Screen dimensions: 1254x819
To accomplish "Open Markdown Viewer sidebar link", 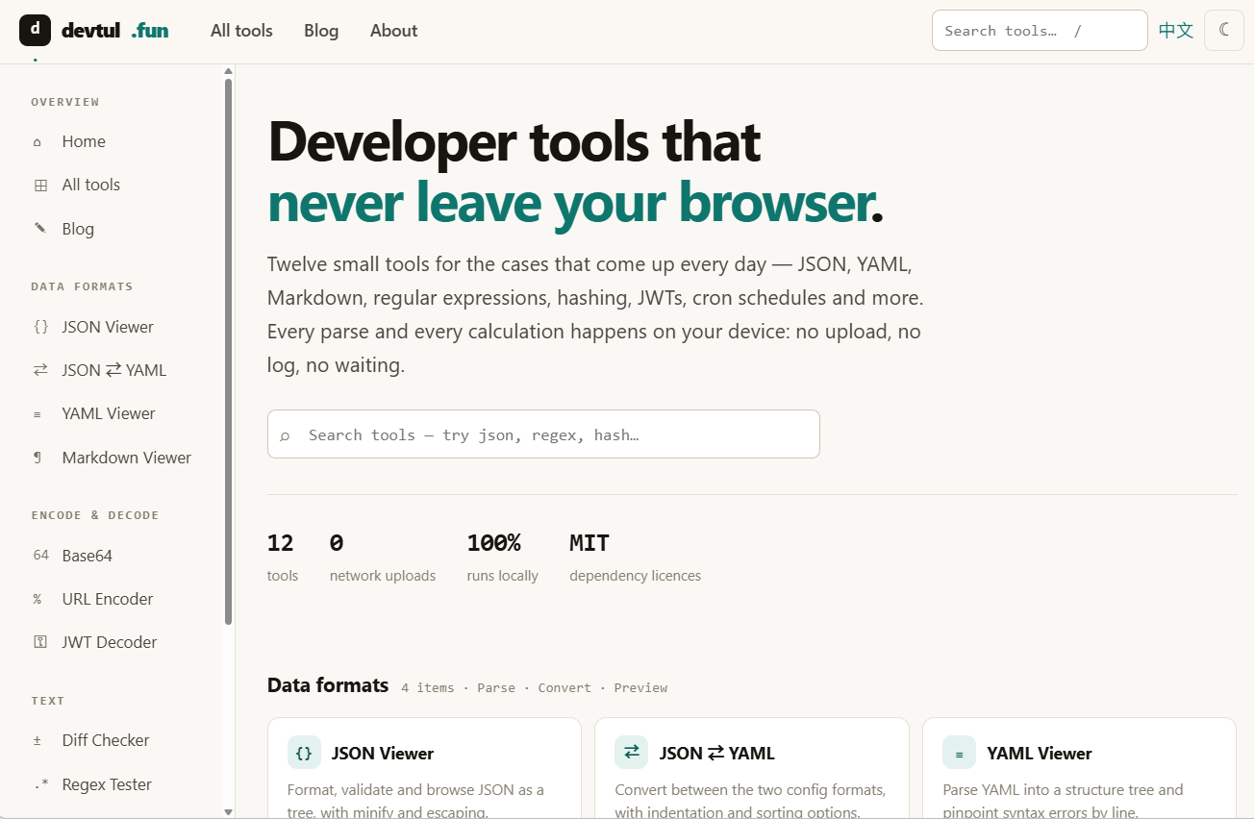I will tap(127, 458).
